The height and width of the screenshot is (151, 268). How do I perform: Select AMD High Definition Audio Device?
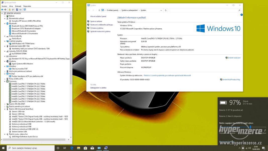25,137
